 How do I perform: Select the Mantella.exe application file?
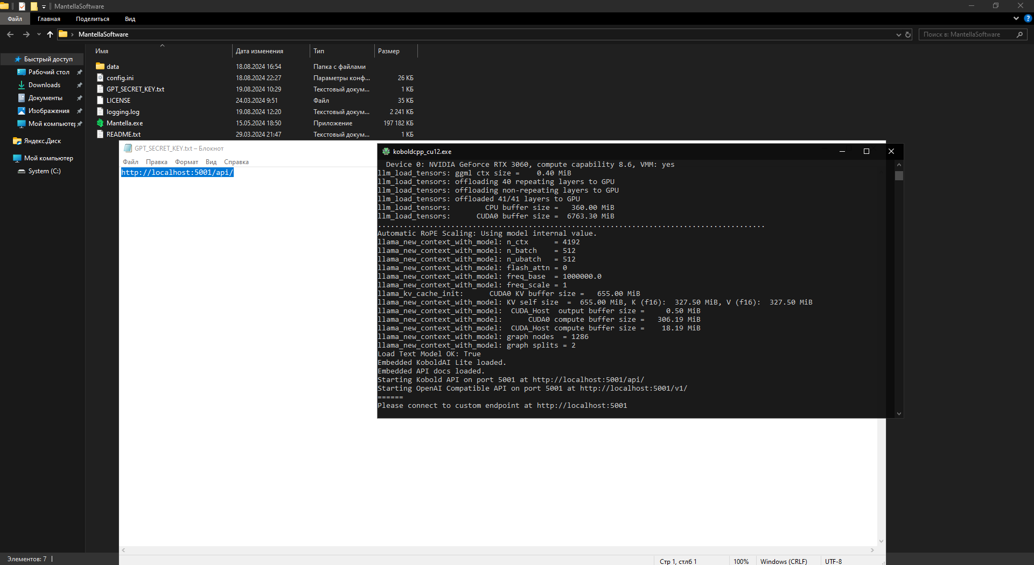(x=124, y=123)
